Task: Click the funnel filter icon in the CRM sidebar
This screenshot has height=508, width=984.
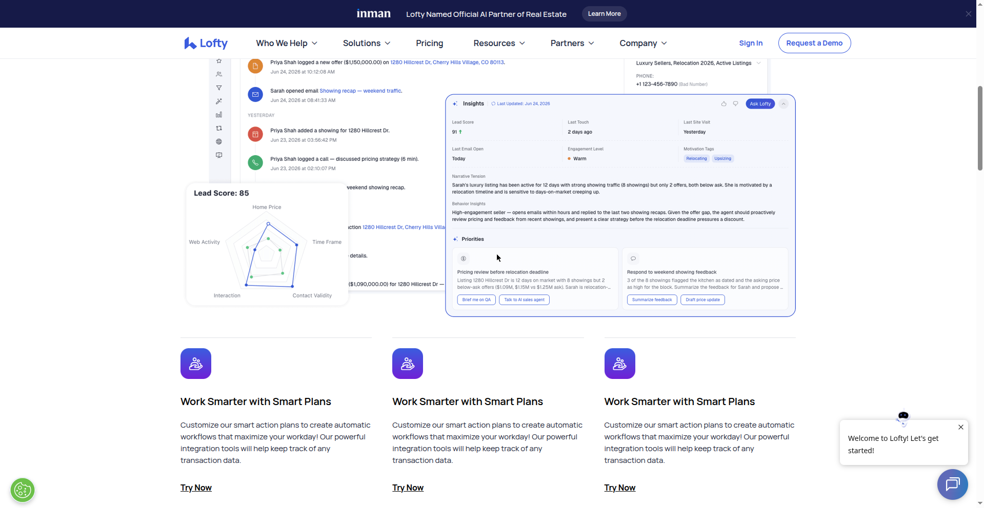Action: click(x=219, y=88)
